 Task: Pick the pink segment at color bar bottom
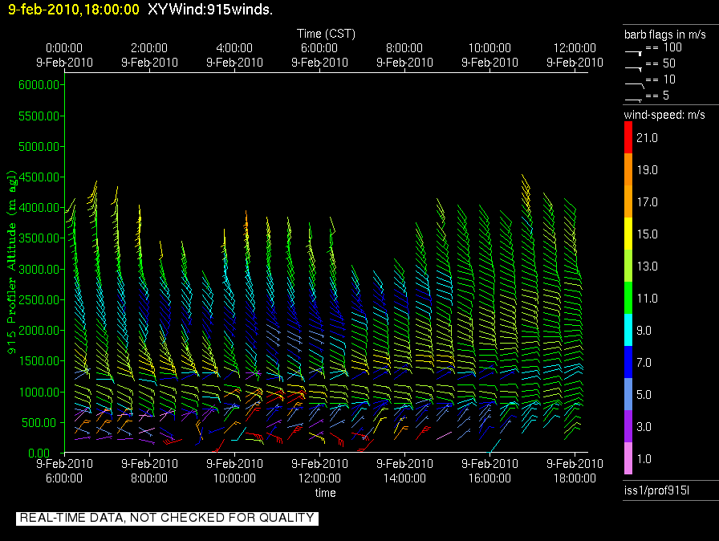[628, 458]
